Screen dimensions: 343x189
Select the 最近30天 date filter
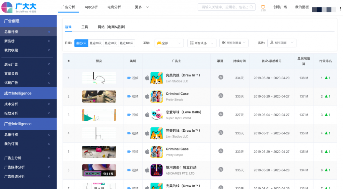tap(95, 43)
